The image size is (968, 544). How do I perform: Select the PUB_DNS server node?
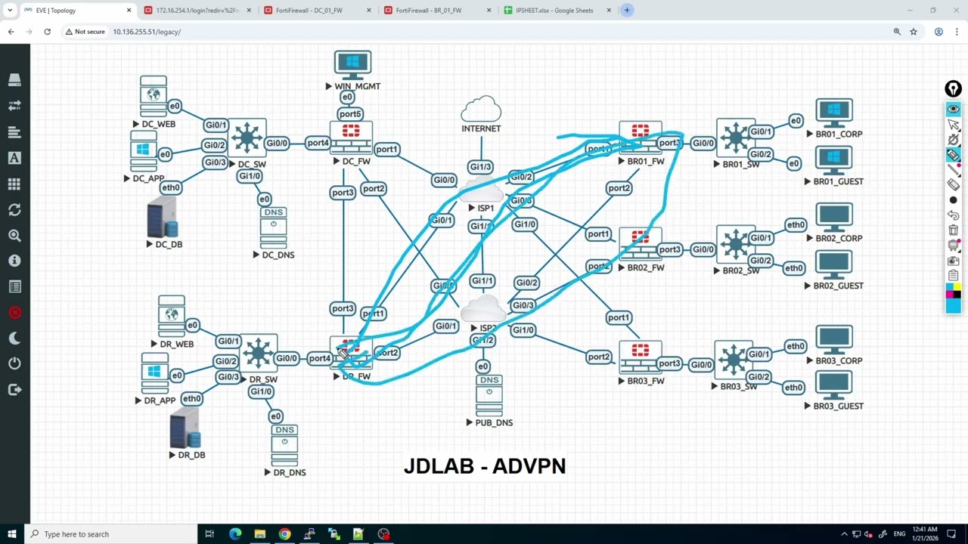point(489,395)
